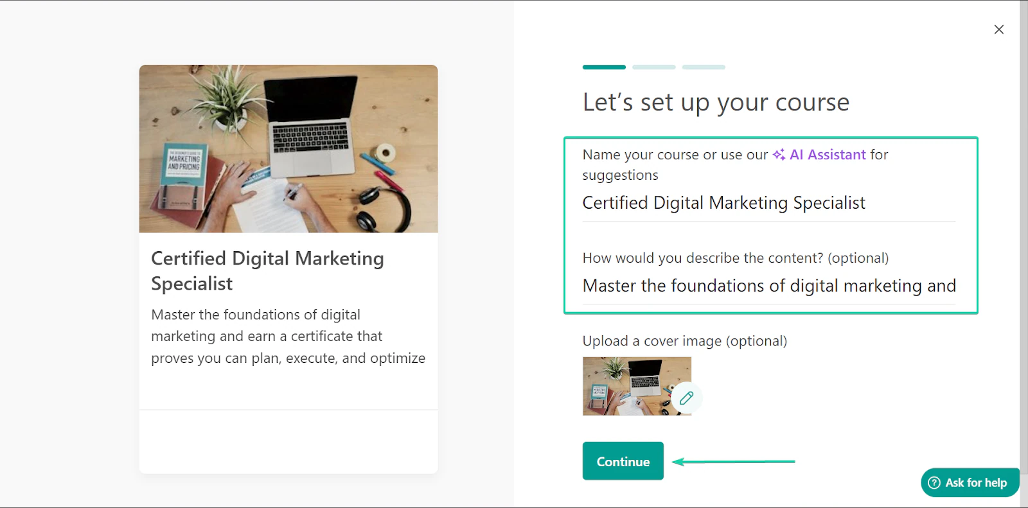Edit the course name input field
1028x508 pixels.
pos(768,203)
